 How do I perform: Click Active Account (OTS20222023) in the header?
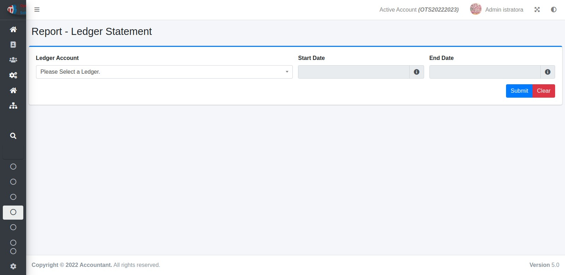click(419, 10)
